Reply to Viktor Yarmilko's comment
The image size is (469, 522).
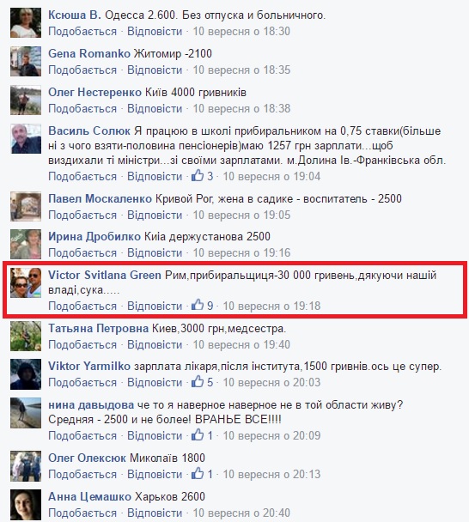[155, 383]
